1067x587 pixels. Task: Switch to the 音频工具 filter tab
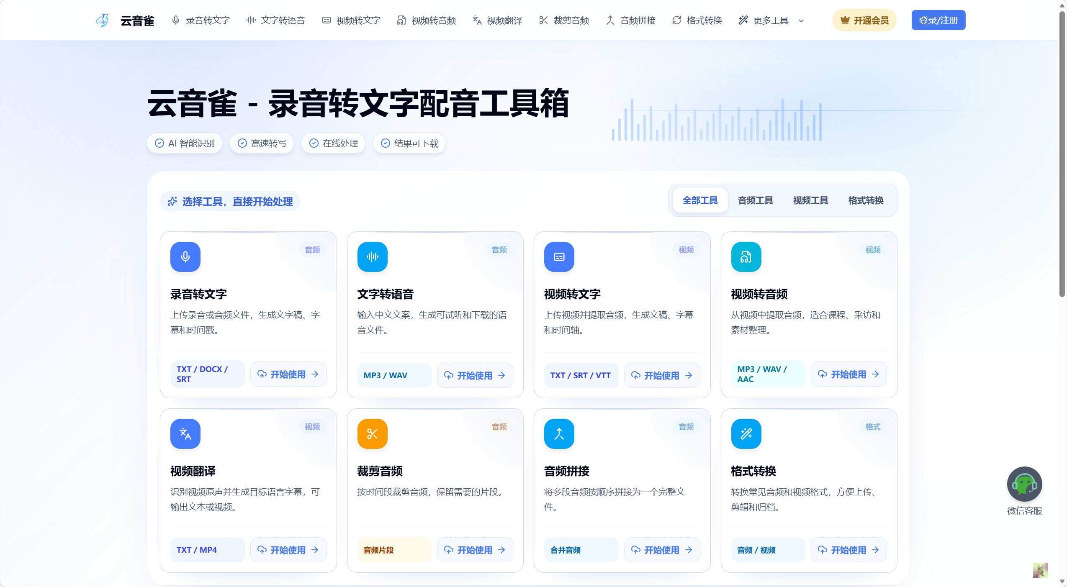[x=756, y=200]
